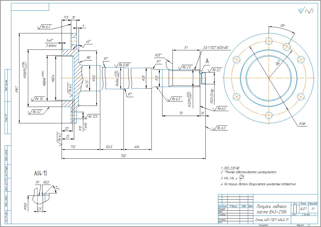Pick the Ra 16 roughness callout
This screenshot has width=321, height=227.
tap(38, 98)
